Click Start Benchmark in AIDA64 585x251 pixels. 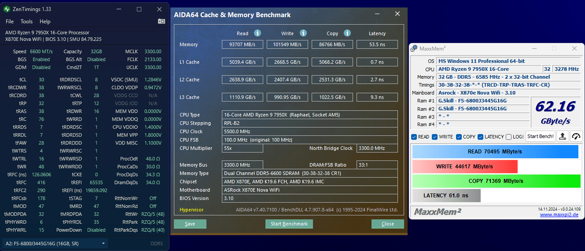click(x=289, y=224)
